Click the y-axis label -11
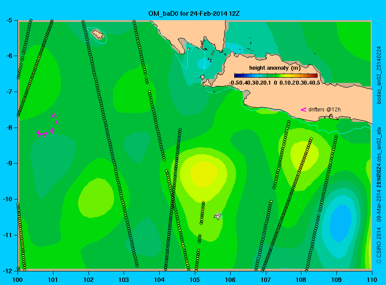 tap(7, 235)
